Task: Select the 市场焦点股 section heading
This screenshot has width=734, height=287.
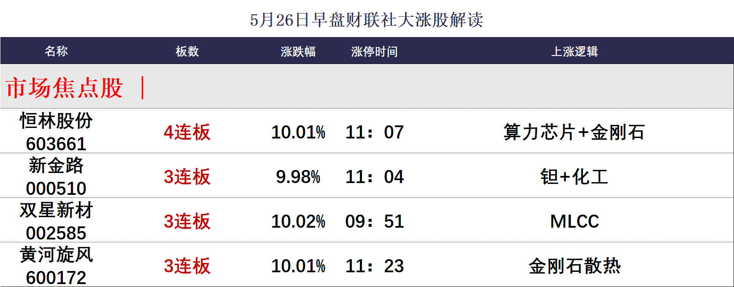Action: (65, 88)
